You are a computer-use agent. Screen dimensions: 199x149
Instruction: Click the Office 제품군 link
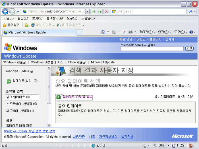coord(77,62)
